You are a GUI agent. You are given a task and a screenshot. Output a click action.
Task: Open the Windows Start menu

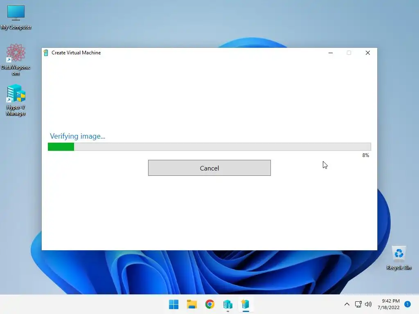click(173, 304)
